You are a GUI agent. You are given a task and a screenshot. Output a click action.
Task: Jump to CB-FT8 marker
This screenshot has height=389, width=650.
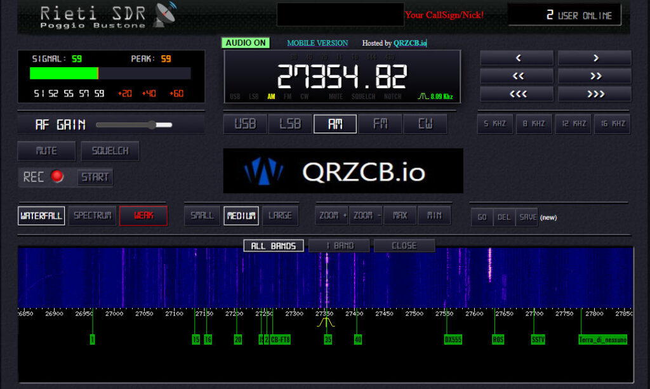pos(280,340)
